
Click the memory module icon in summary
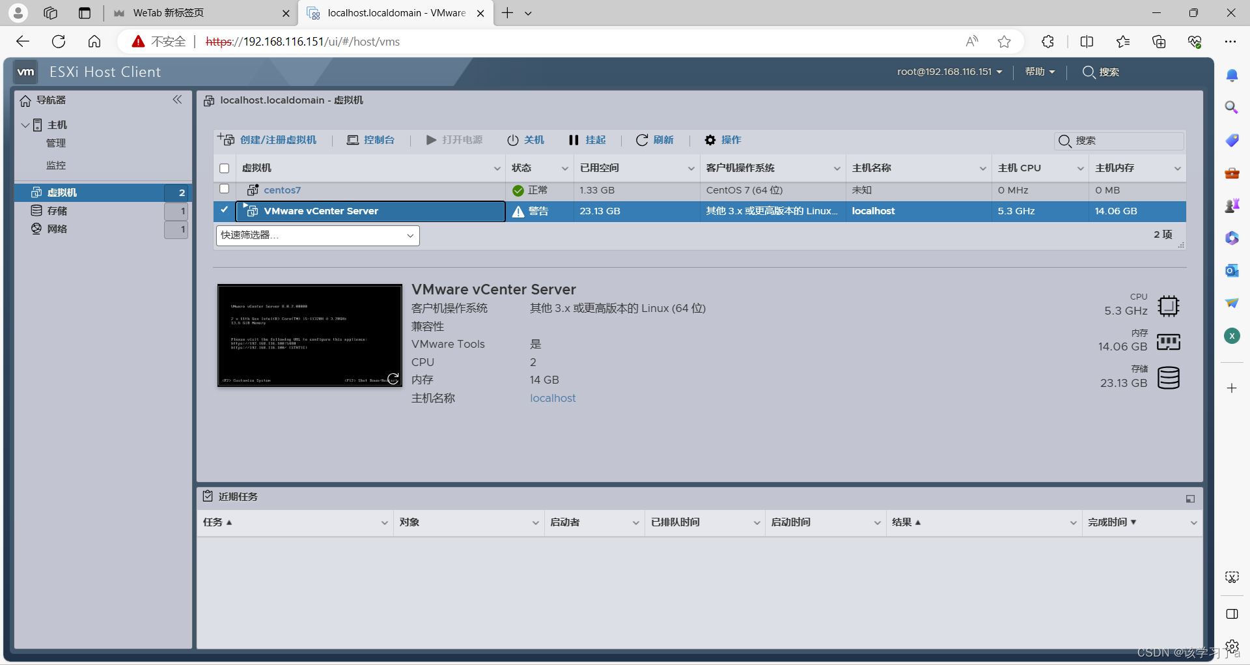tap(1169, 342)
